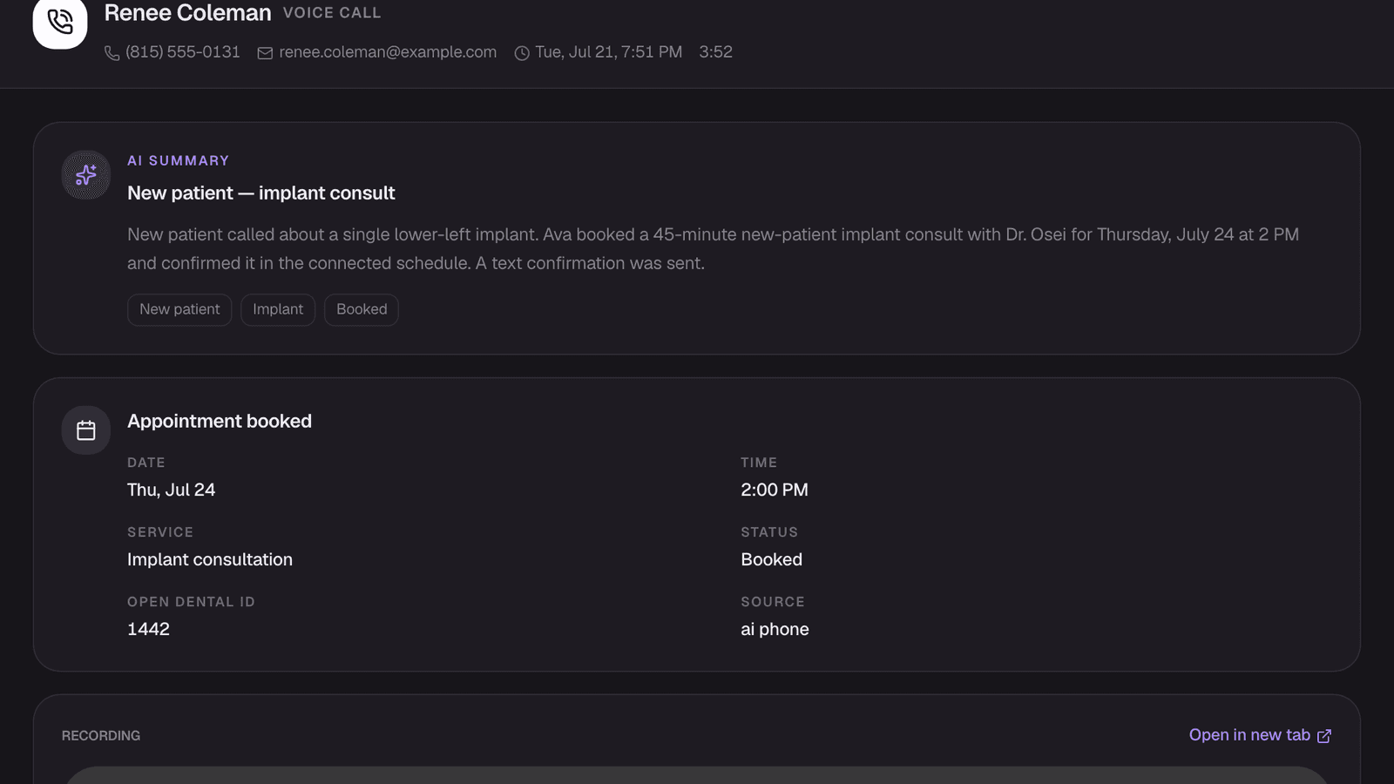Click the voice call phone icon
The height and width of the screenshot is (784, 1394).
tap(60, 21)
